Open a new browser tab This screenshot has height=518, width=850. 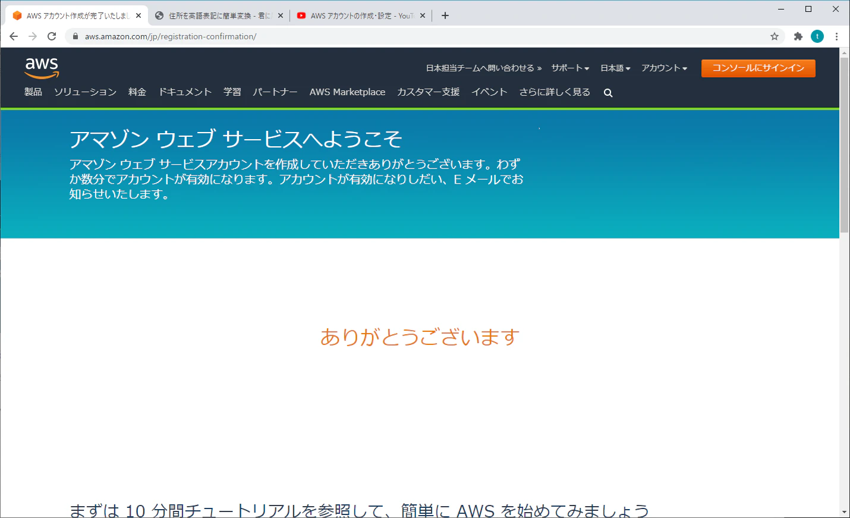pyautogui.click(x=445, y=15)
